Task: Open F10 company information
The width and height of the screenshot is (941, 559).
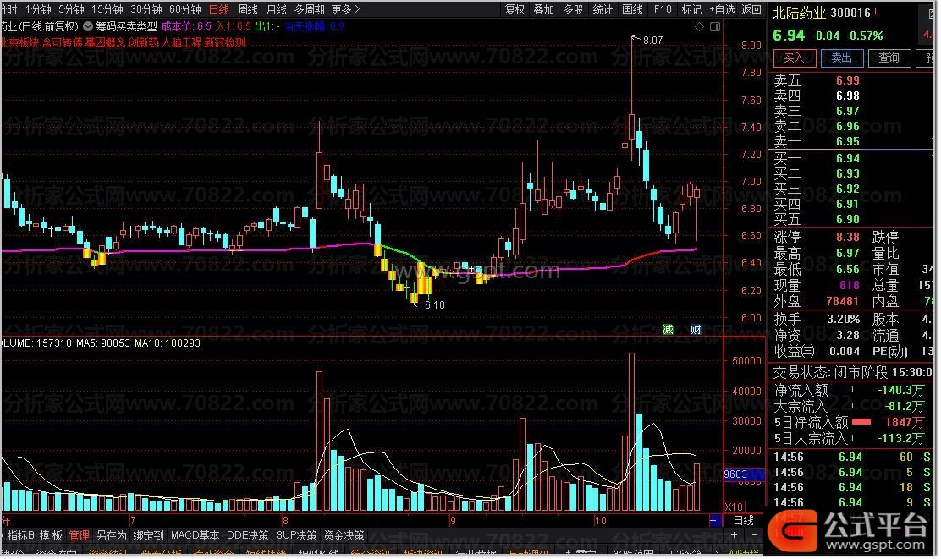Action: pos(663,9)
